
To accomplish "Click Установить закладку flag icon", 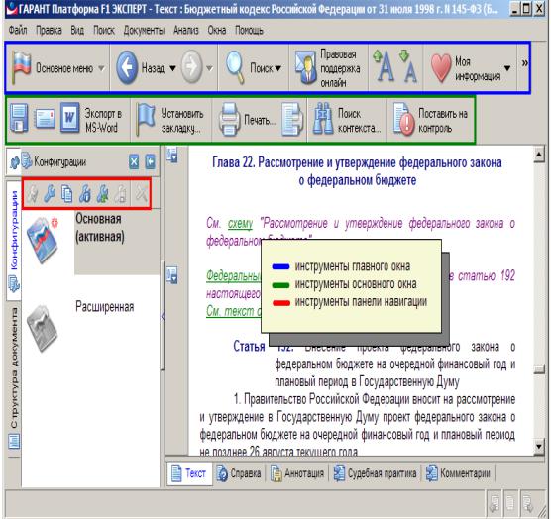I will (x=146, y=119).
